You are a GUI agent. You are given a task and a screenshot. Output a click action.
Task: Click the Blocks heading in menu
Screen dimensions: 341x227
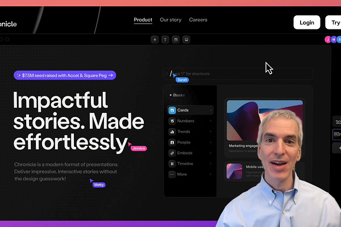tap(177, 95)
